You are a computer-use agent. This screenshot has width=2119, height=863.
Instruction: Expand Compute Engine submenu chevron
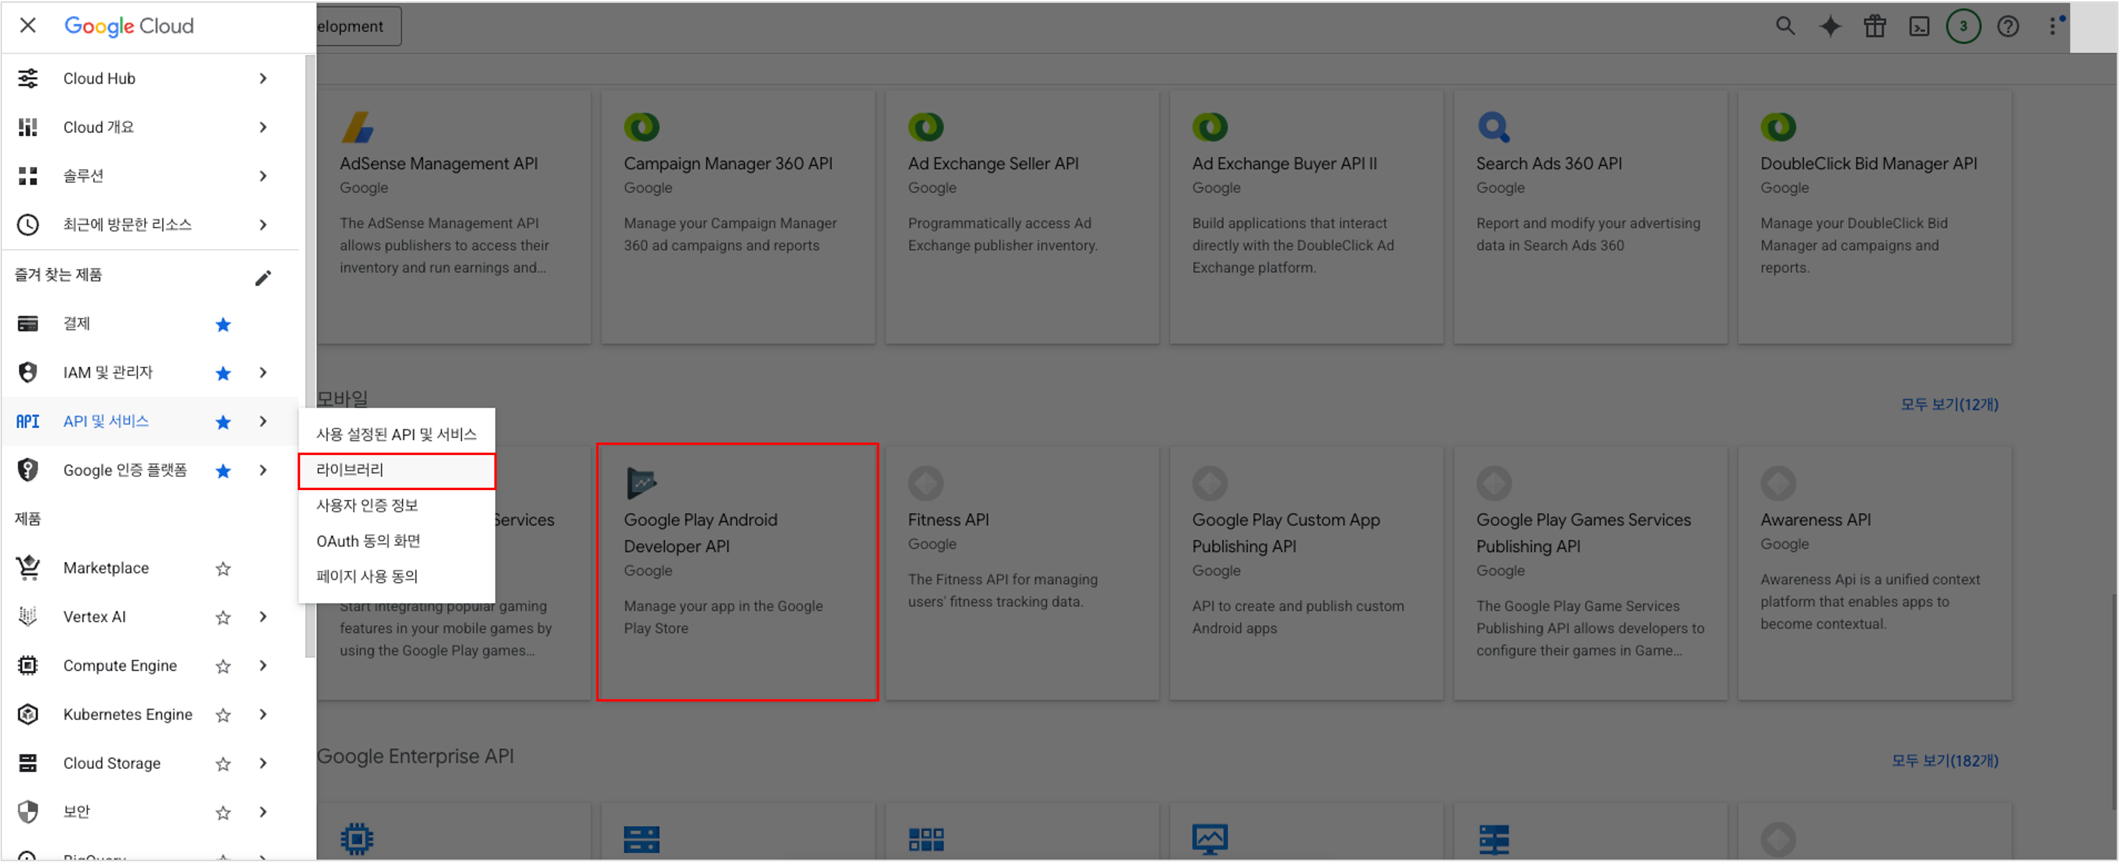click(263, 666)
